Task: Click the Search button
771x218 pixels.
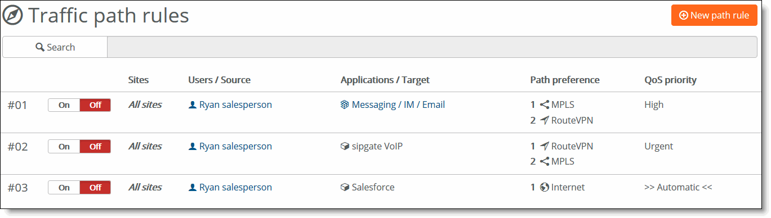Action: [55, 47]
